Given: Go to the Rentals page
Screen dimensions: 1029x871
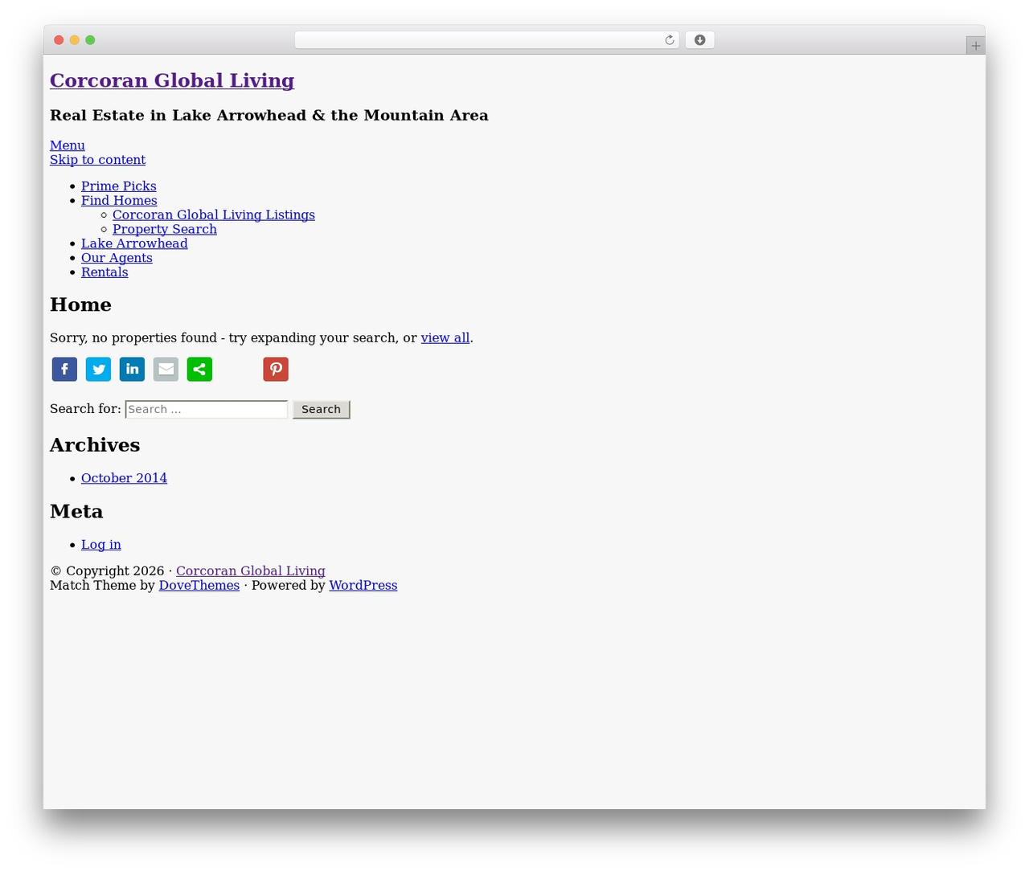Looking at the screenshot, I should coord(105,272).
